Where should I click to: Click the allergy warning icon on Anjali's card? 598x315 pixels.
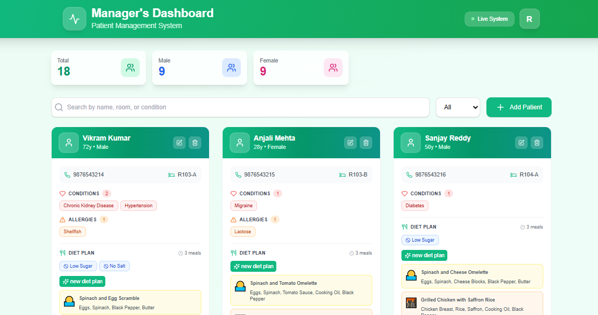[233, 219]
